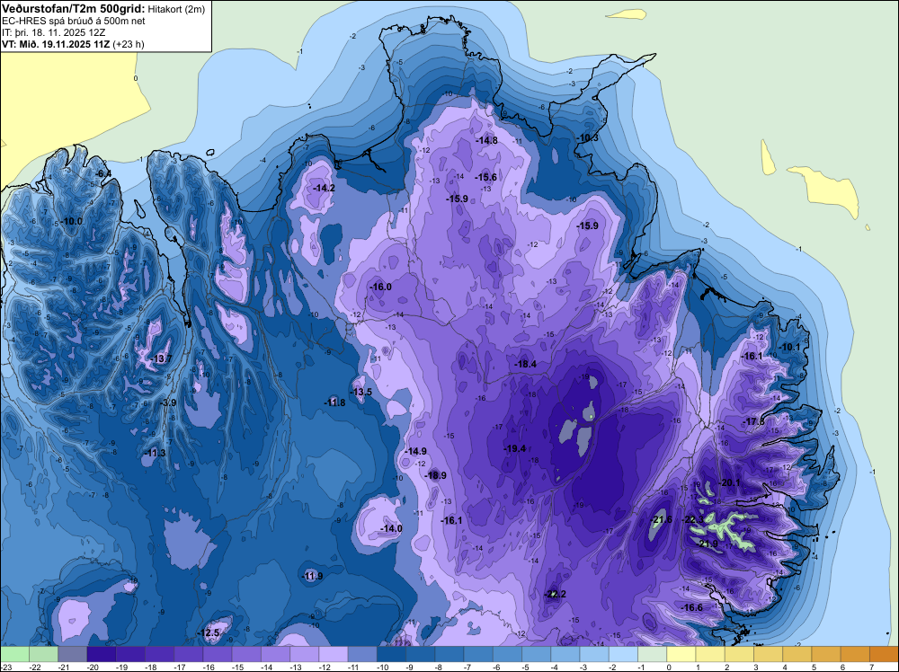Click the -12 pale lilac legend swatch
Viewport: 899px width, 672px height.
click(334, 654)
